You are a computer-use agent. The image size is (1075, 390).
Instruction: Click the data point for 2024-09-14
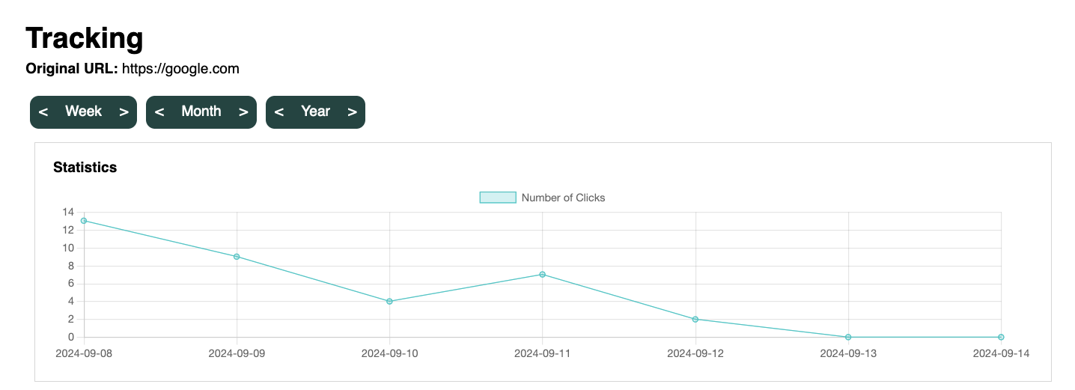[1001, 337]
